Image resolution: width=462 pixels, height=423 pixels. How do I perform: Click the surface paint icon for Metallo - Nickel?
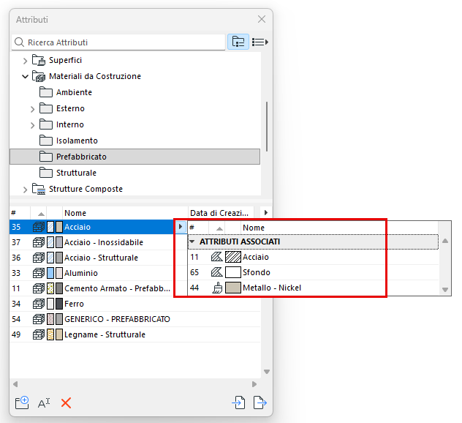217,288
